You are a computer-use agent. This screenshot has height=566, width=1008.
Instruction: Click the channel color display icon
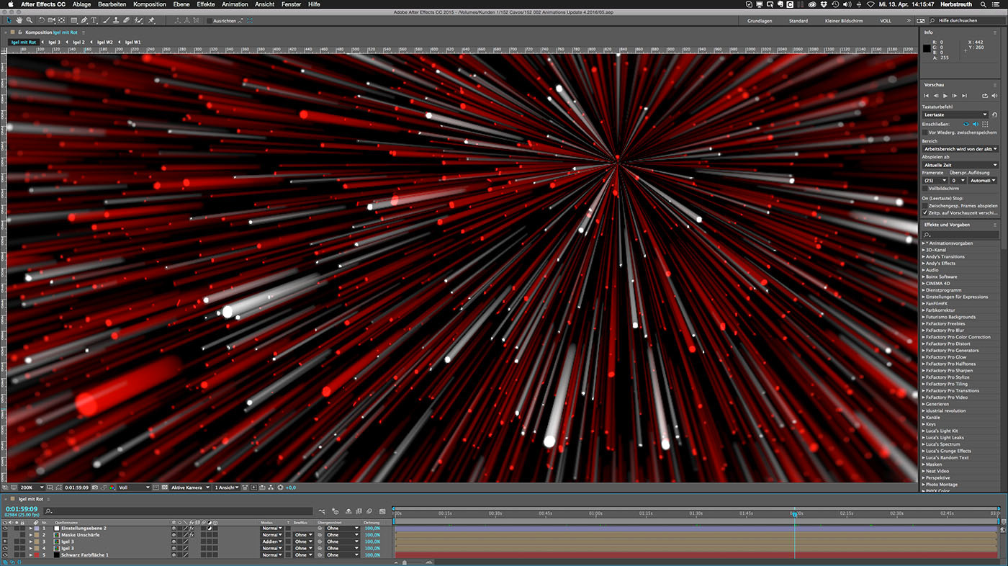[x=112, y=488]
